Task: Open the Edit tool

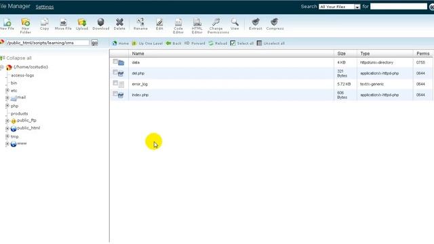Action: tap(159, 24)
